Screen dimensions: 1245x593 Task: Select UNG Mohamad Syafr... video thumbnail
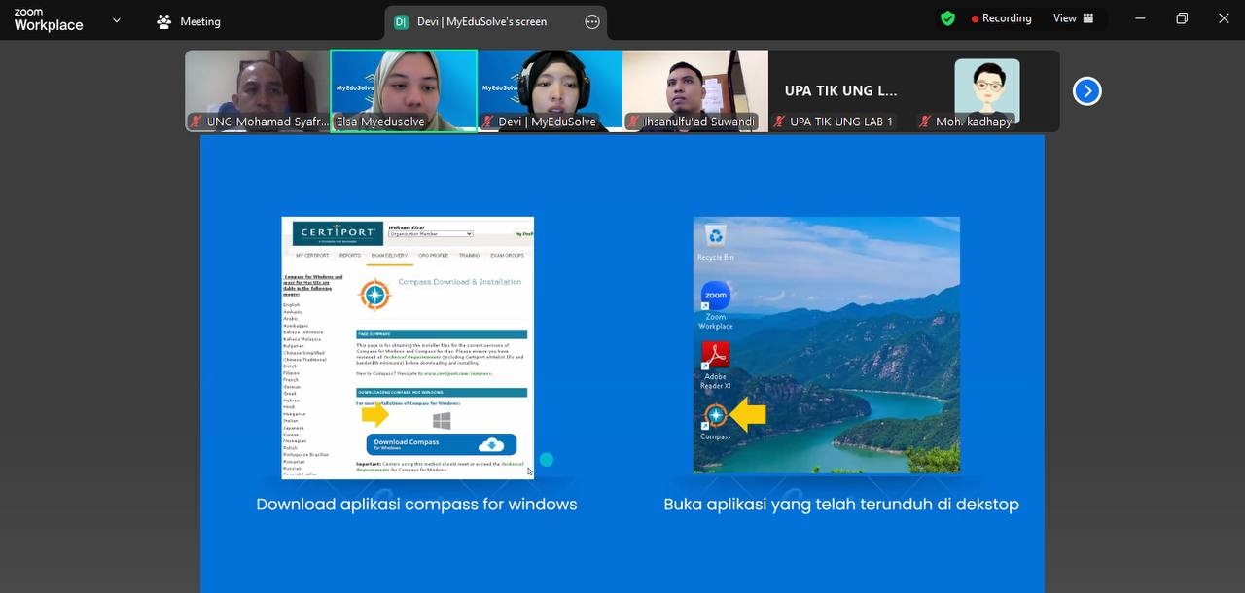[x=258, y=90]
